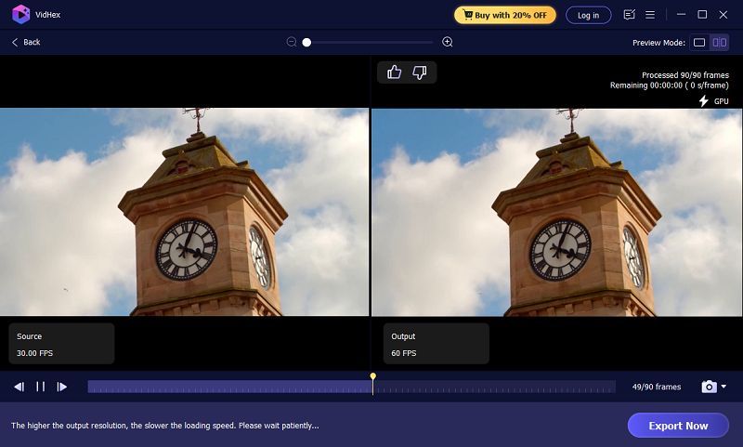Click the Log in button
The height and width of the screenshot is (447, 743).
pyautogui.click(x=588, y=15)
